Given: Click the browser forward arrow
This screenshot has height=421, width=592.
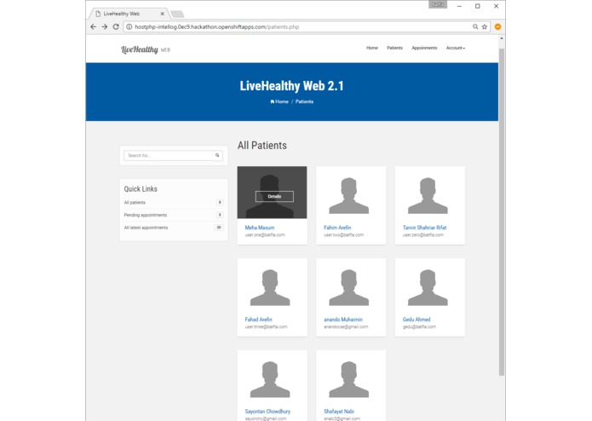Looking at the screenshot, I should 105,26.
